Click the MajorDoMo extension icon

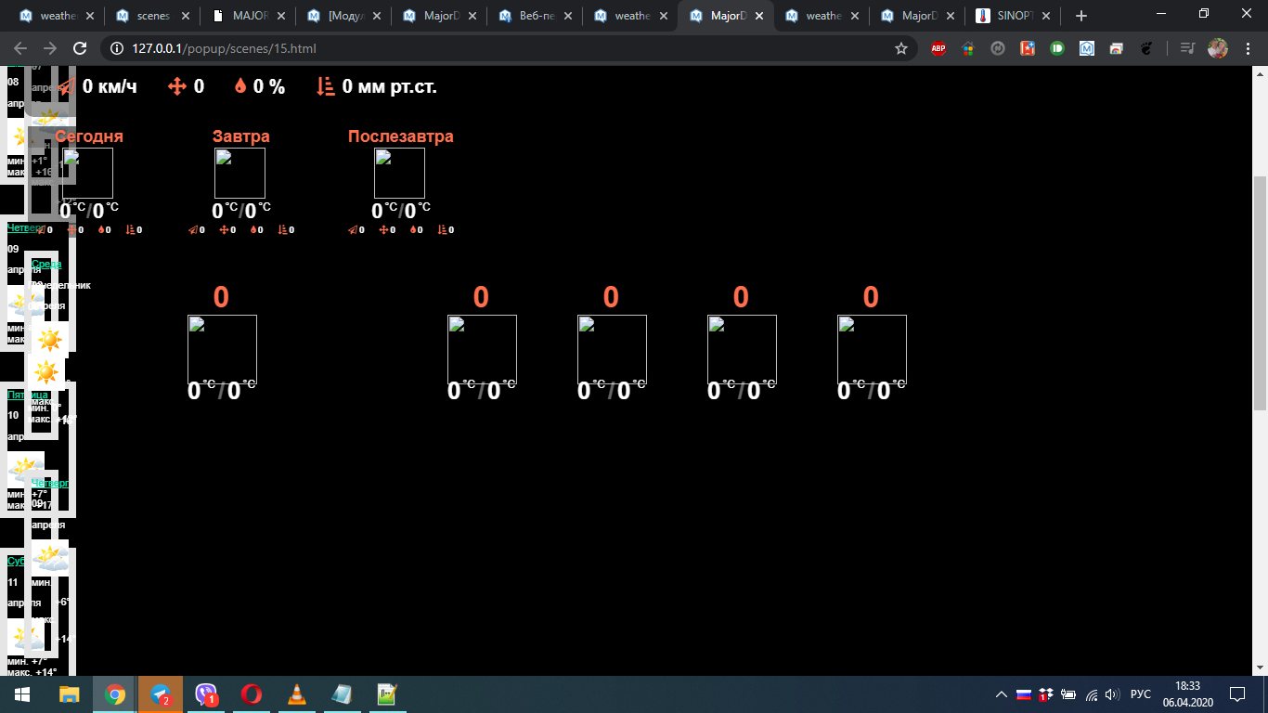pos(1087,48)
